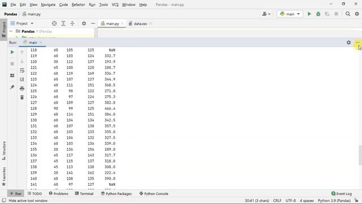Collapse all items in the Project panel
This screenshot has height=204, width=362.
point(72,23)
